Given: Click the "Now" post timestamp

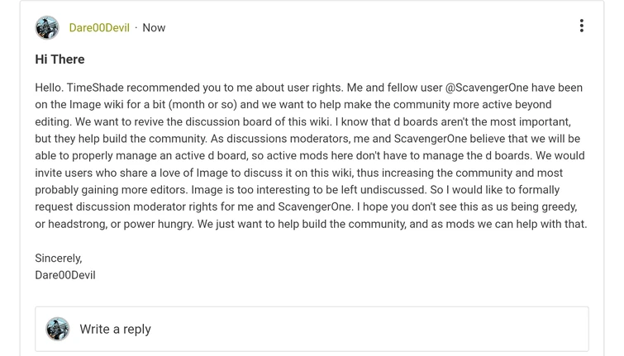Looking at the screenshot, I should coord(154,27).
